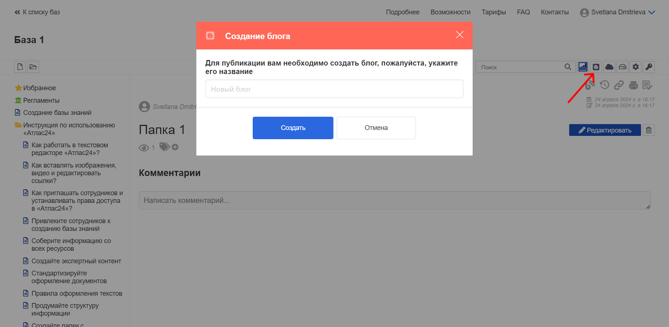Image resolution: width=669 pixels, height=327 pixels.
Task: Go back via К списку баз
Action: click(37, 12)
